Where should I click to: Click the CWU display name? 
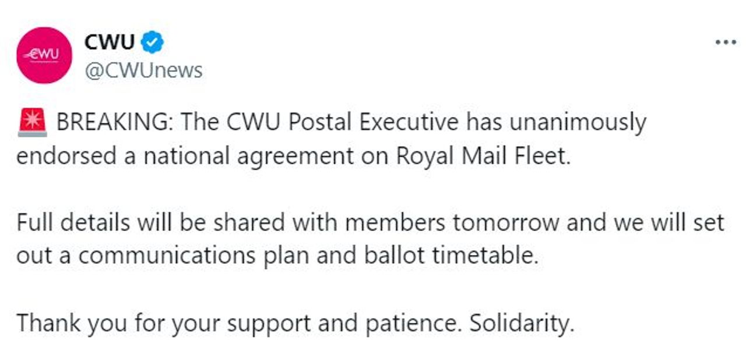tap(110, 42)
